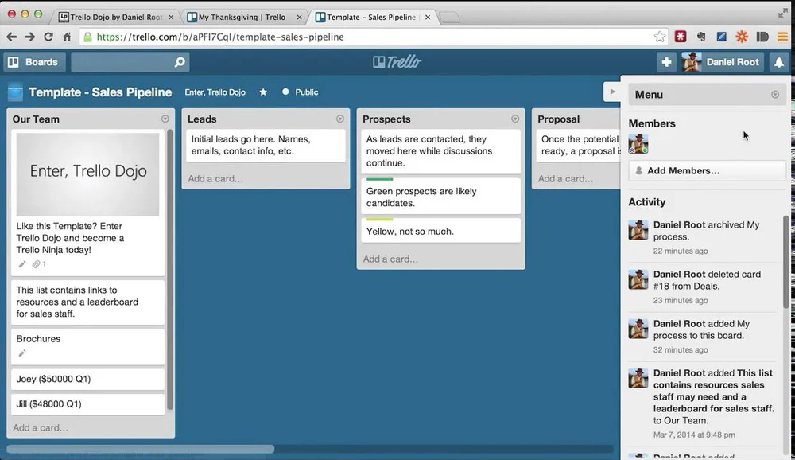
Task: Go back with the browser back arrow
Action: tap(12, 37)
